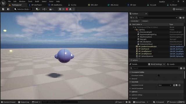Viewport: 186px width, 104px height.
Task: Open the content browse icon next to save
Action: click(8, 9)
